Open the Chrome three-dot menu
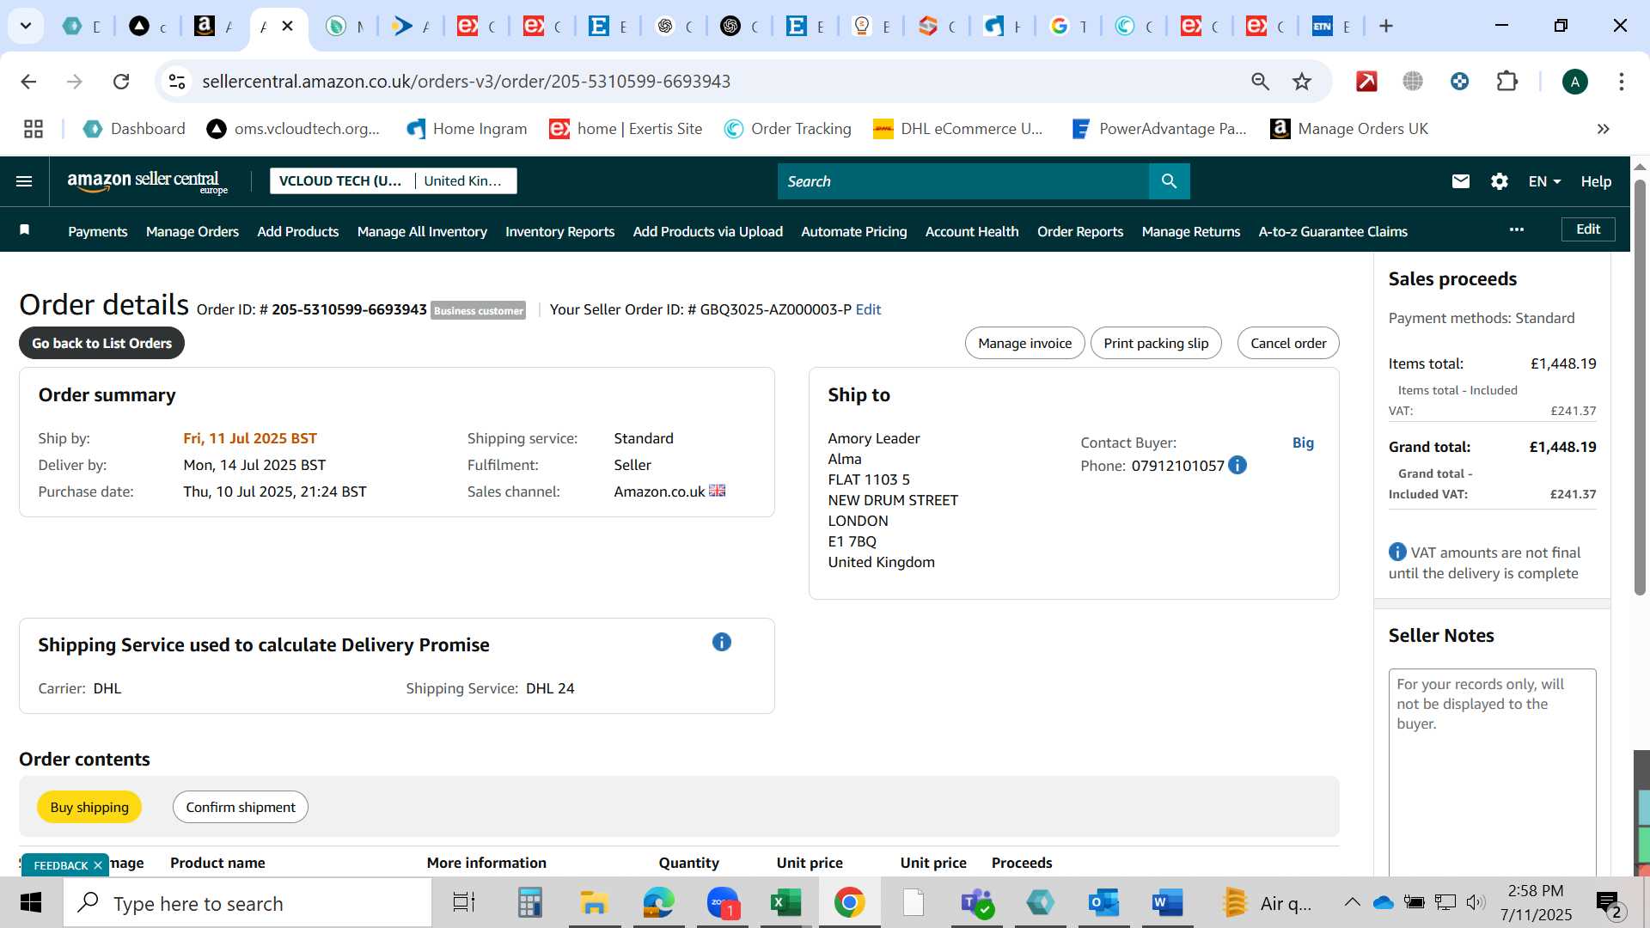The width and height of the screenshot is (1650, 928). tap(1621, 82)
